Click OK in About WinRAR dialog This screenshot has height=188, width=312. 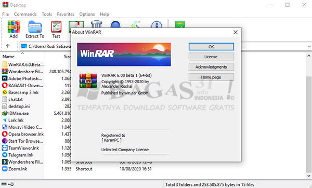pyautogui.click(x=211, y=47)
